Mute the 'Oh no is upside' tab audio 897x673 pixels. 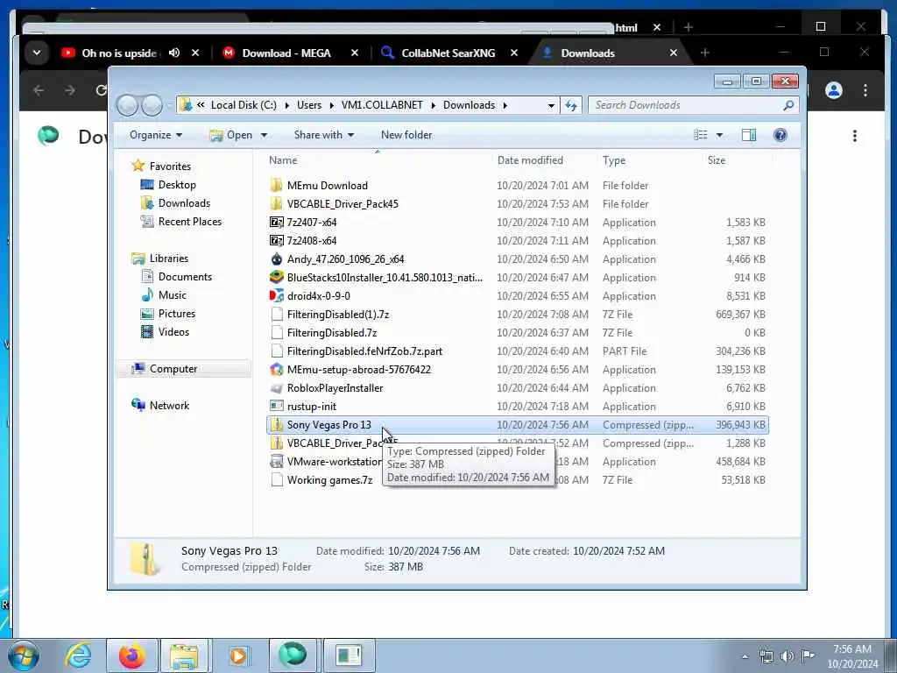pos(174,53)
